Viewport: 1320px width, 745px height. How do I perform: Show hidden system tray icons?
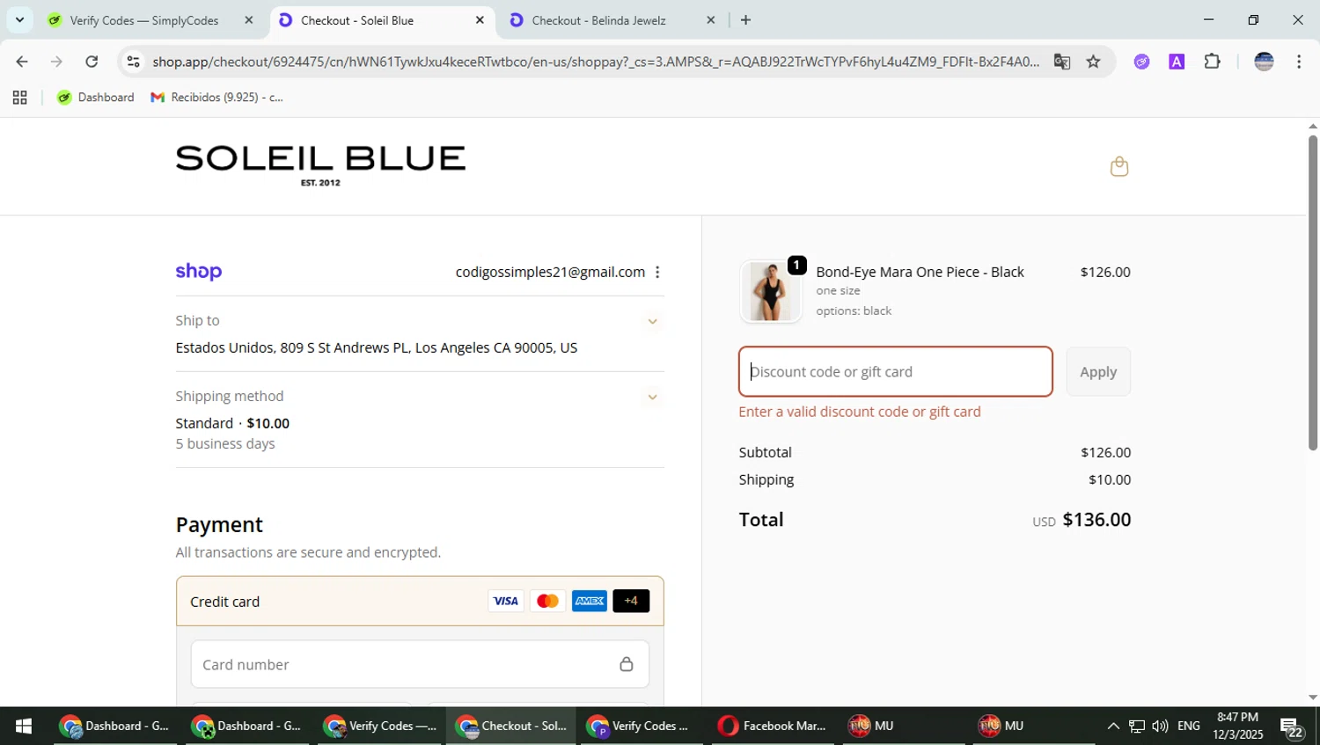click(1113, 726)
